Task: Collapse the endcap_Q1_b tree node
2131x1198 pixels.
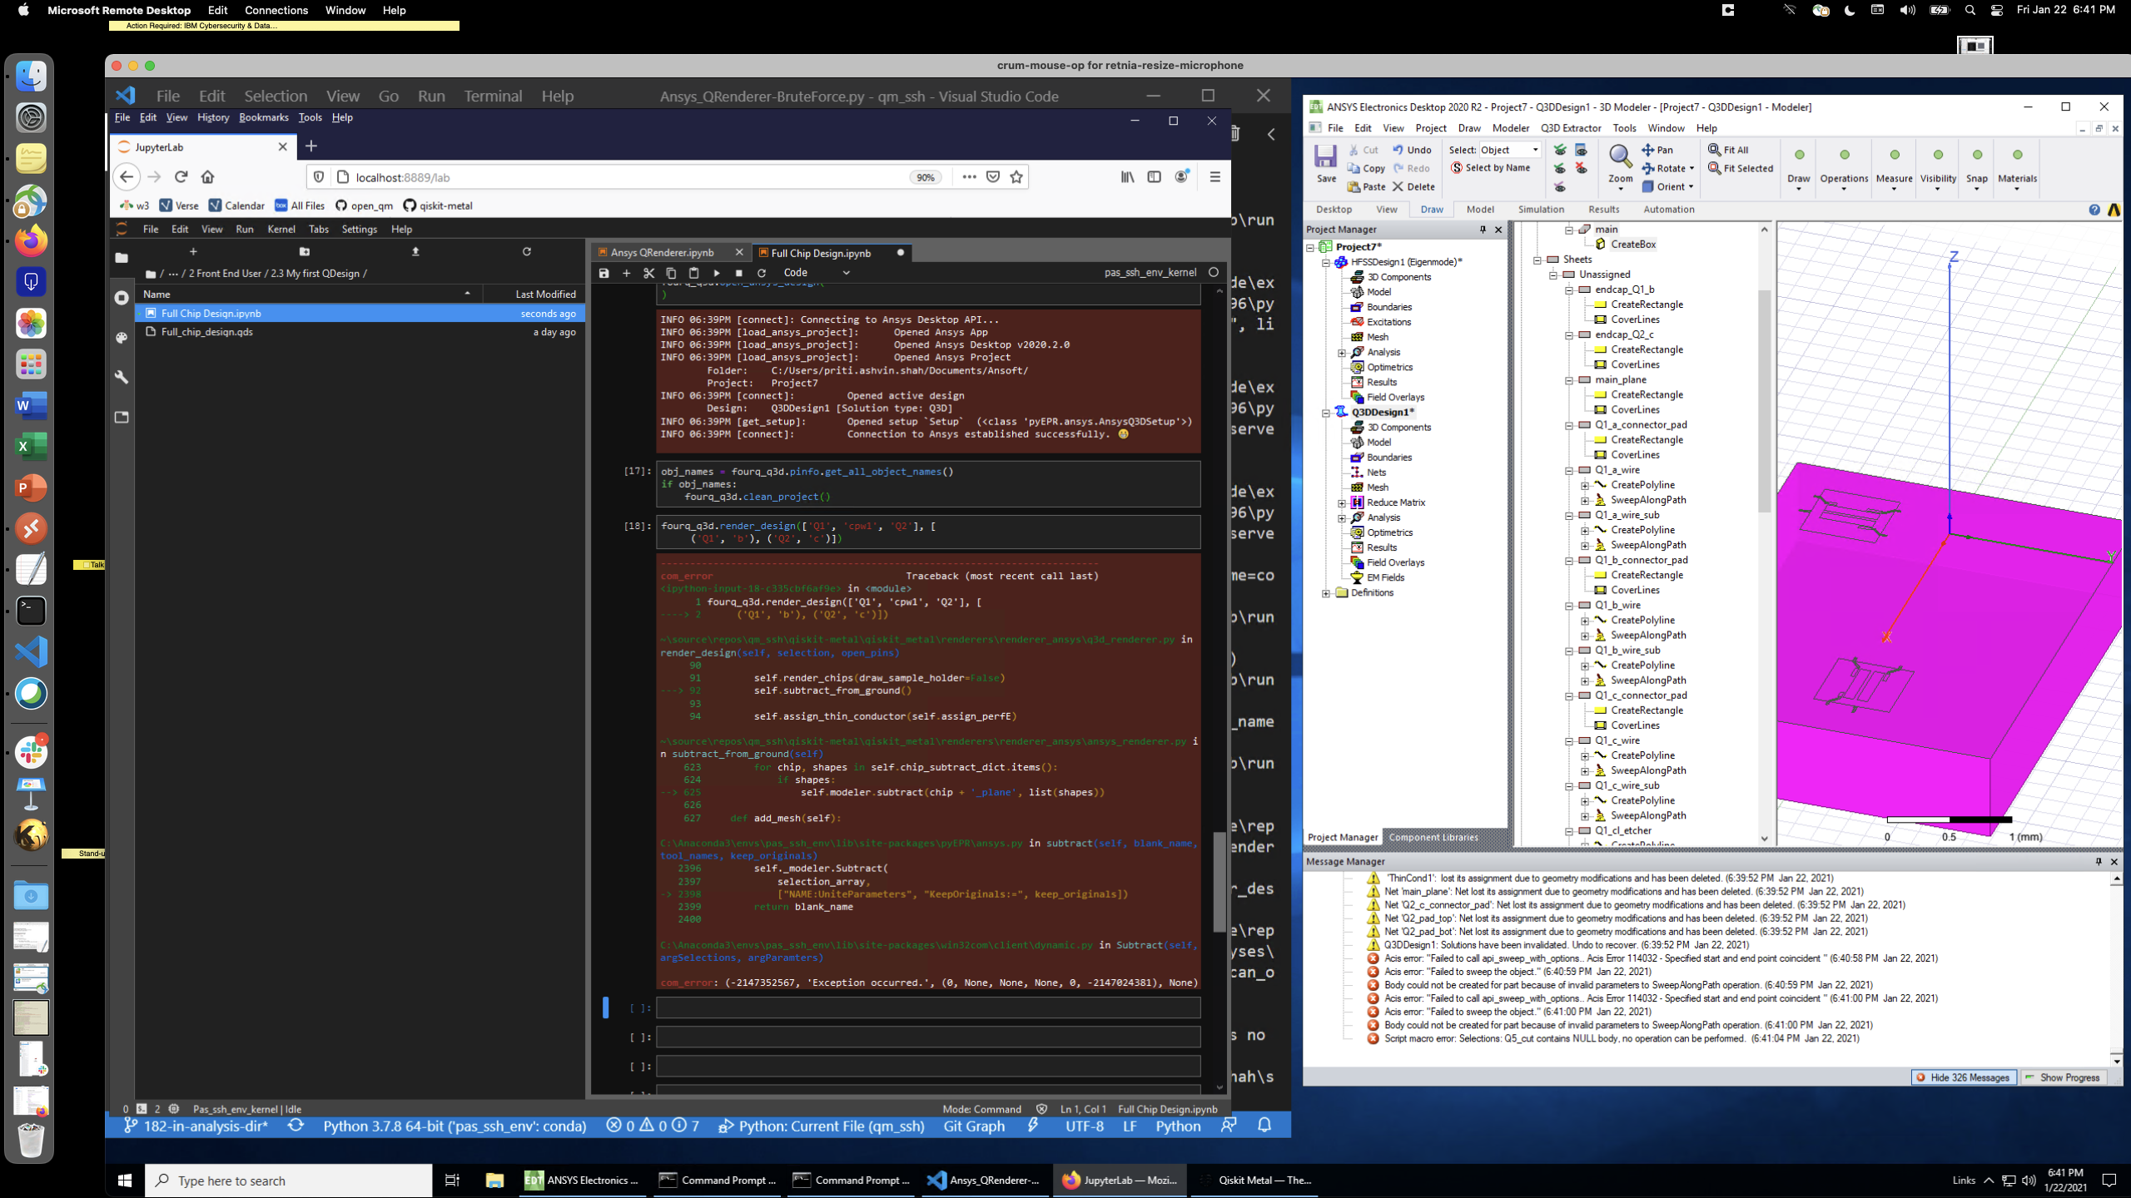Action: (x=1569, y=290)
